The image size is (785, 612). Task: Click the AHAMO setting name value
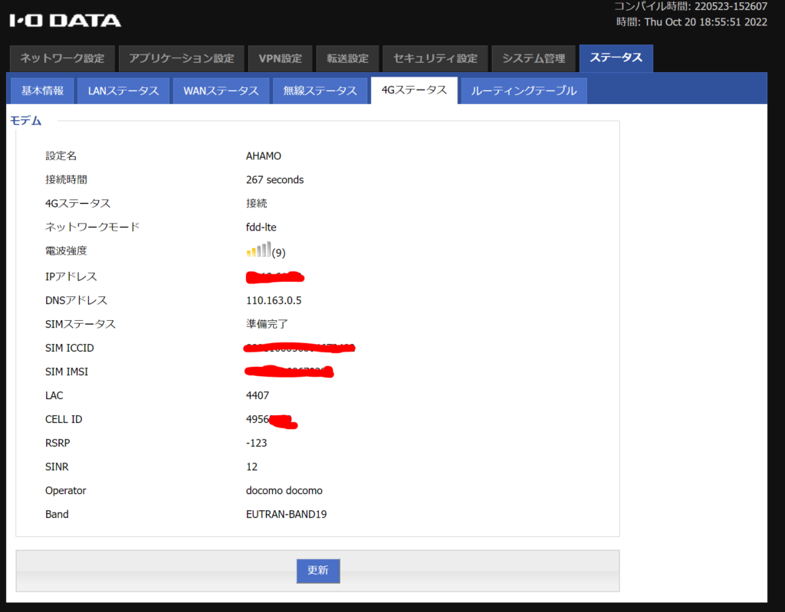264,155
